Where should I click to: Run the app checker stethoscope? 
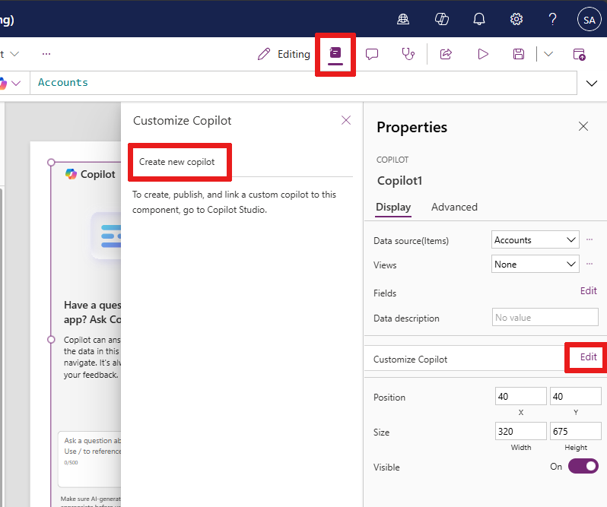click(x=408, y=54)
